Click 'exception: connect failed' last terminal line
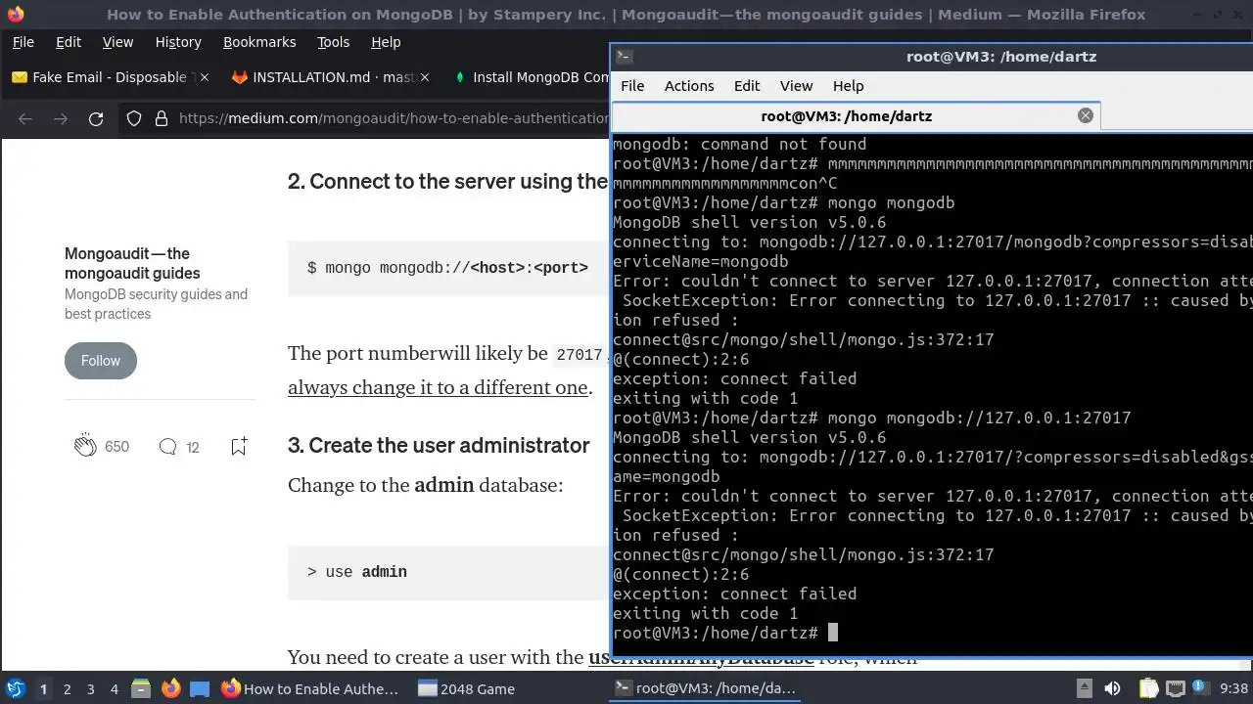Viewport: 1253px width, 704px height. 734,594
